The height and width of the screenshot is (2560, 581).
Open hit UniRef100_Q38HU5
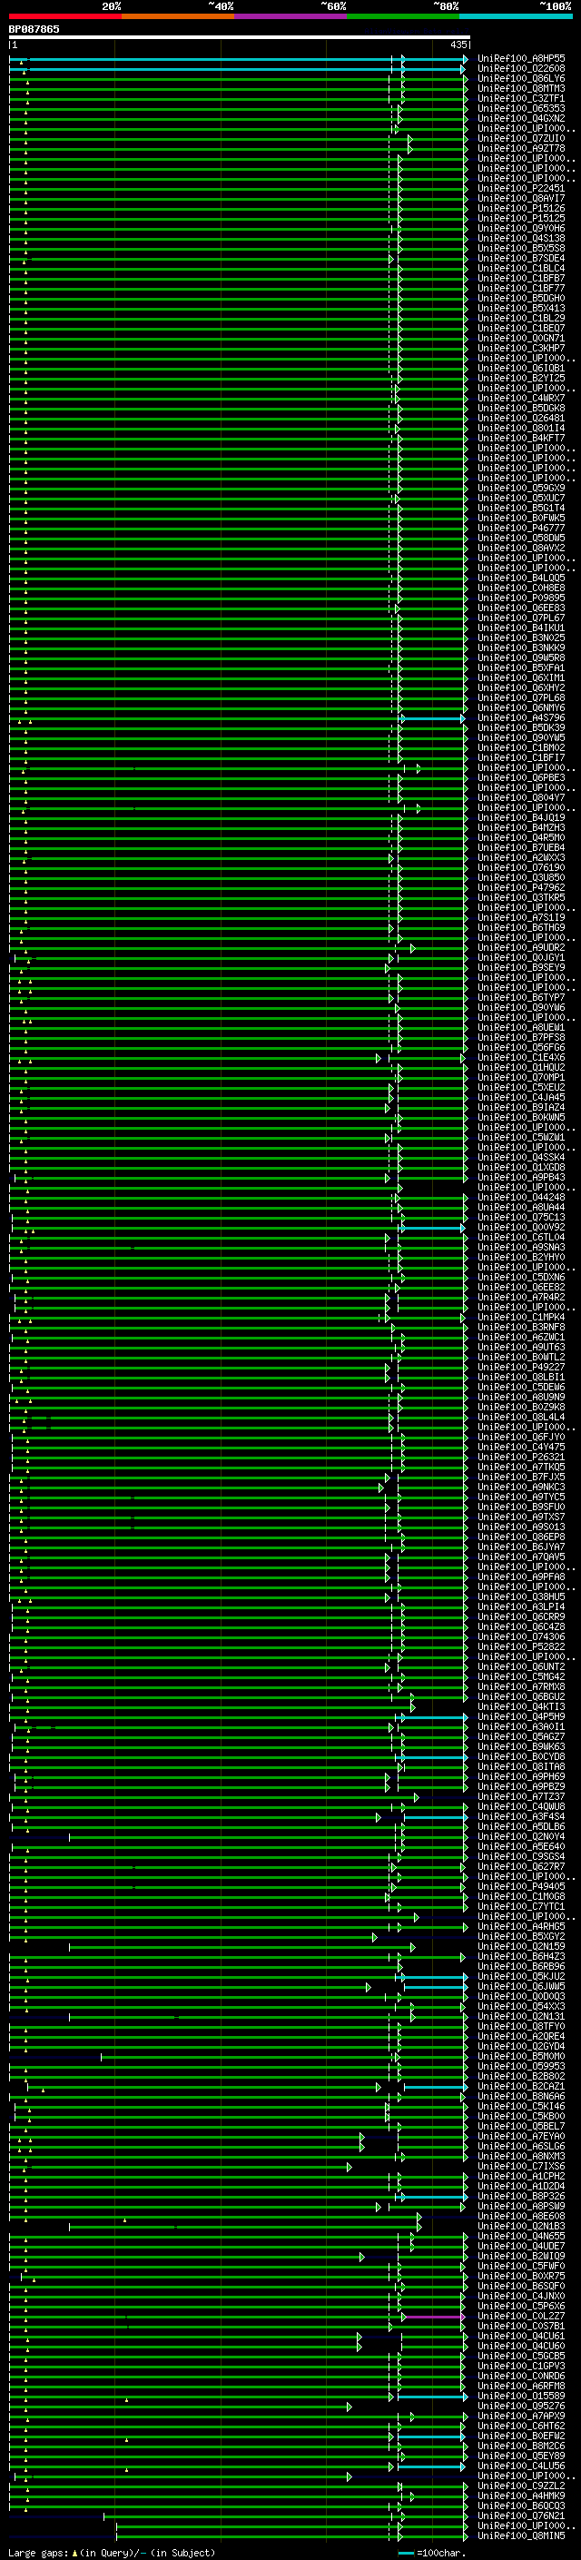[520, 1597]
